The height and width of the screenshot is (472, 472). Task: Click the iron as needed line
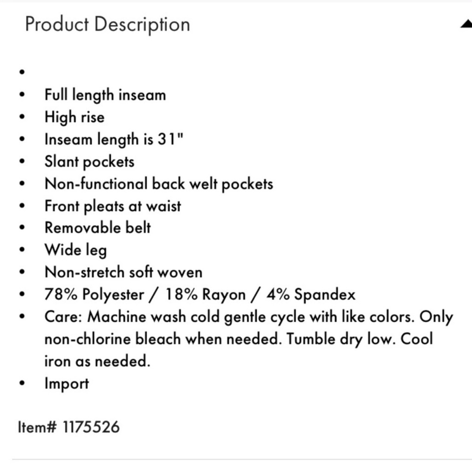[x=97, y=361]
